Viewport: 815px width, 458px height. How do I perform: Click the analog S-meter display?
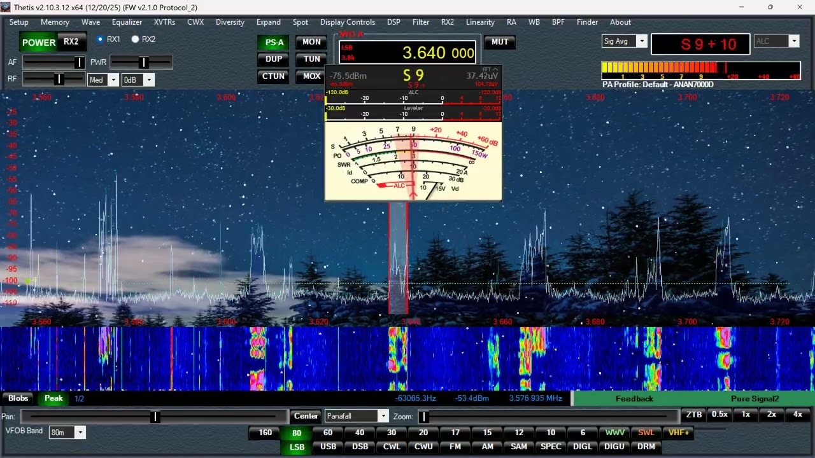(x=413, y=161)
